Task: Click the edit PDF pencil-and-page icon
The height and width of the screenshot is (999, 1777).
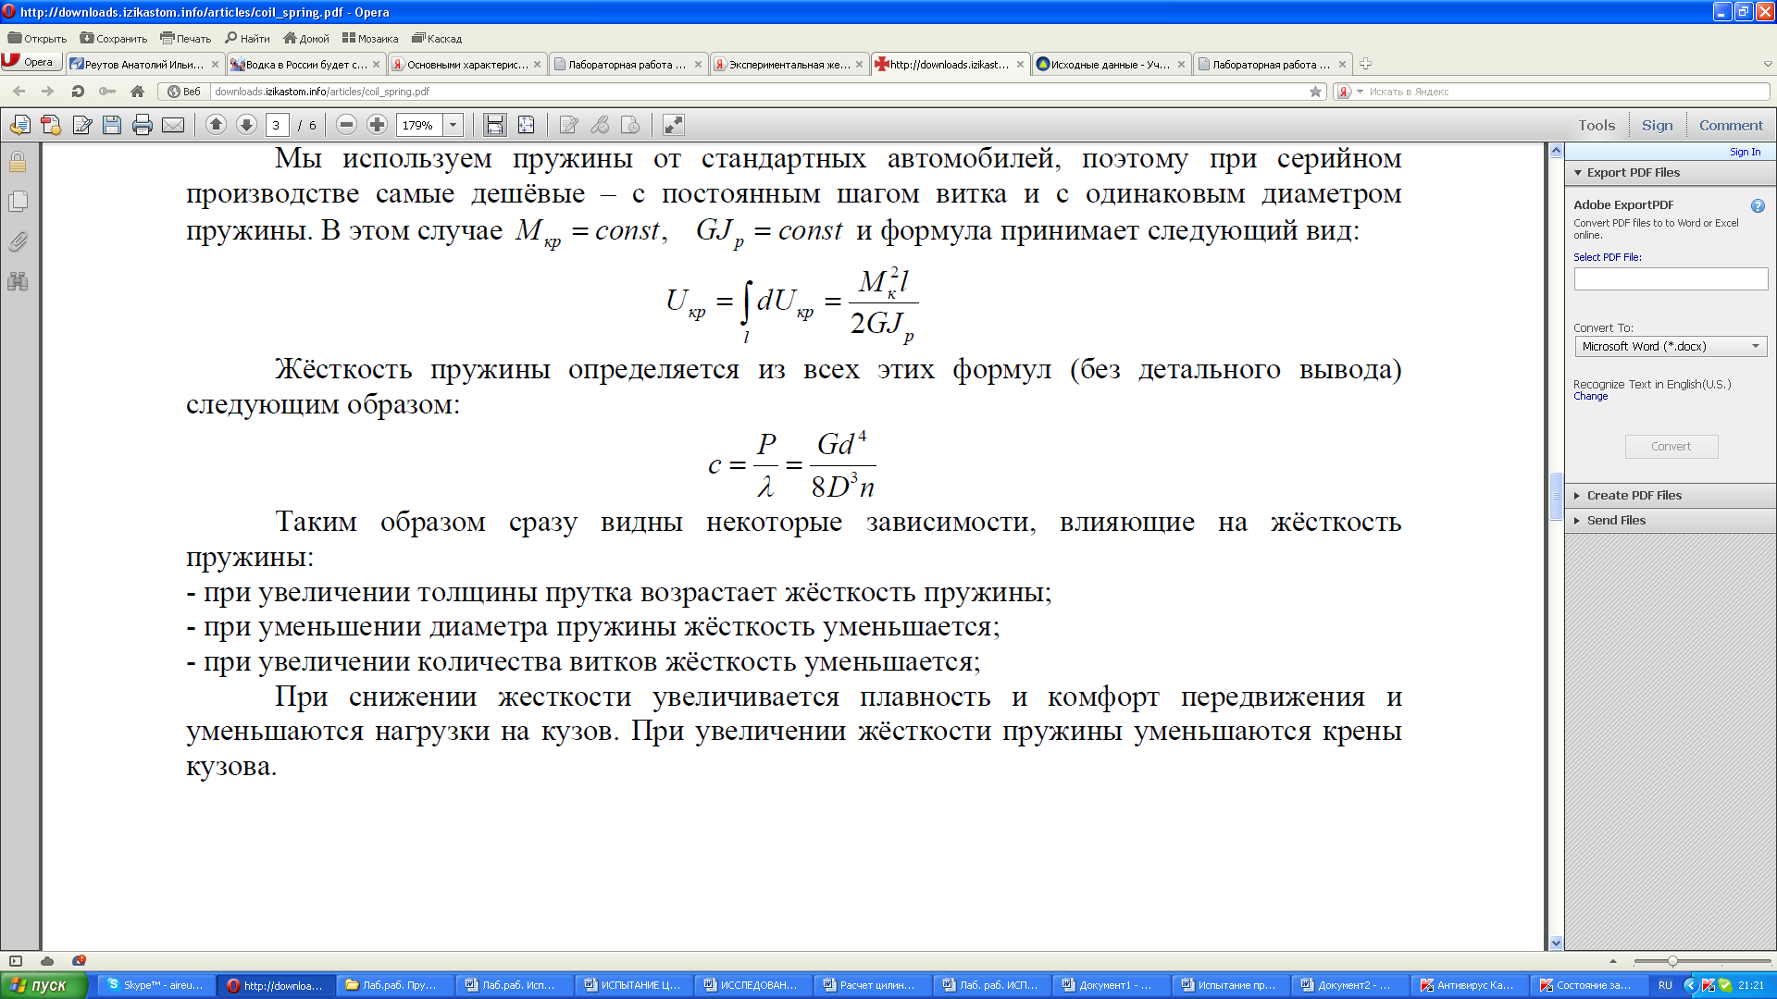Action: (x=81, y=125)
